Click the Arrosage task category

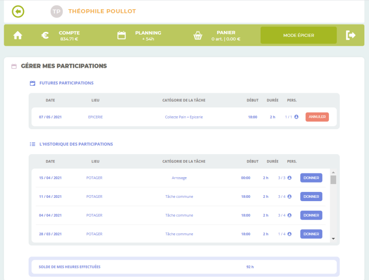[x=179, y=178]
